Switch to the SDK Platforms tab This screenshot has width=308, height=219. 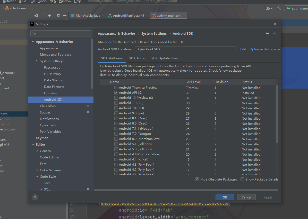pyautogui.click(x=112, y=58)
